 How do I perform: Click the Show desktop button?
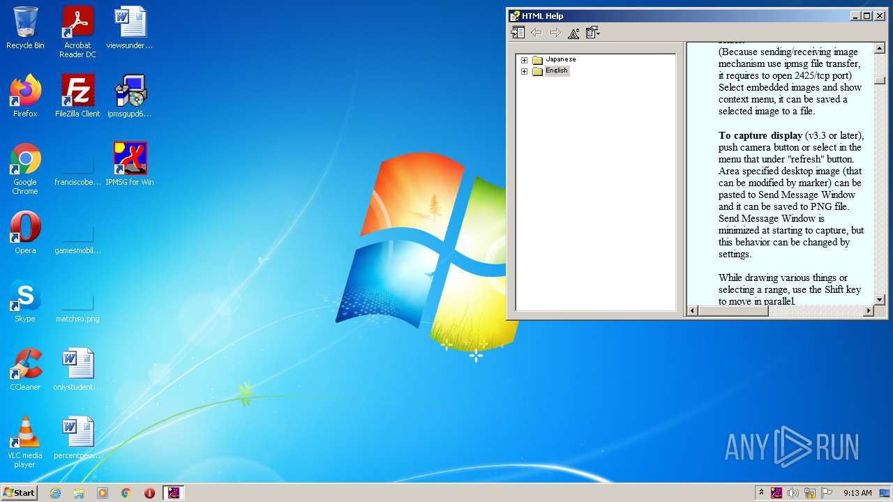tap(885, 493)
